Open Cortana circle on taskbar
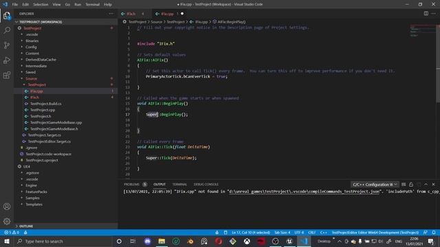Viewport: 440px width, 247px height. [x=119, y=241]
